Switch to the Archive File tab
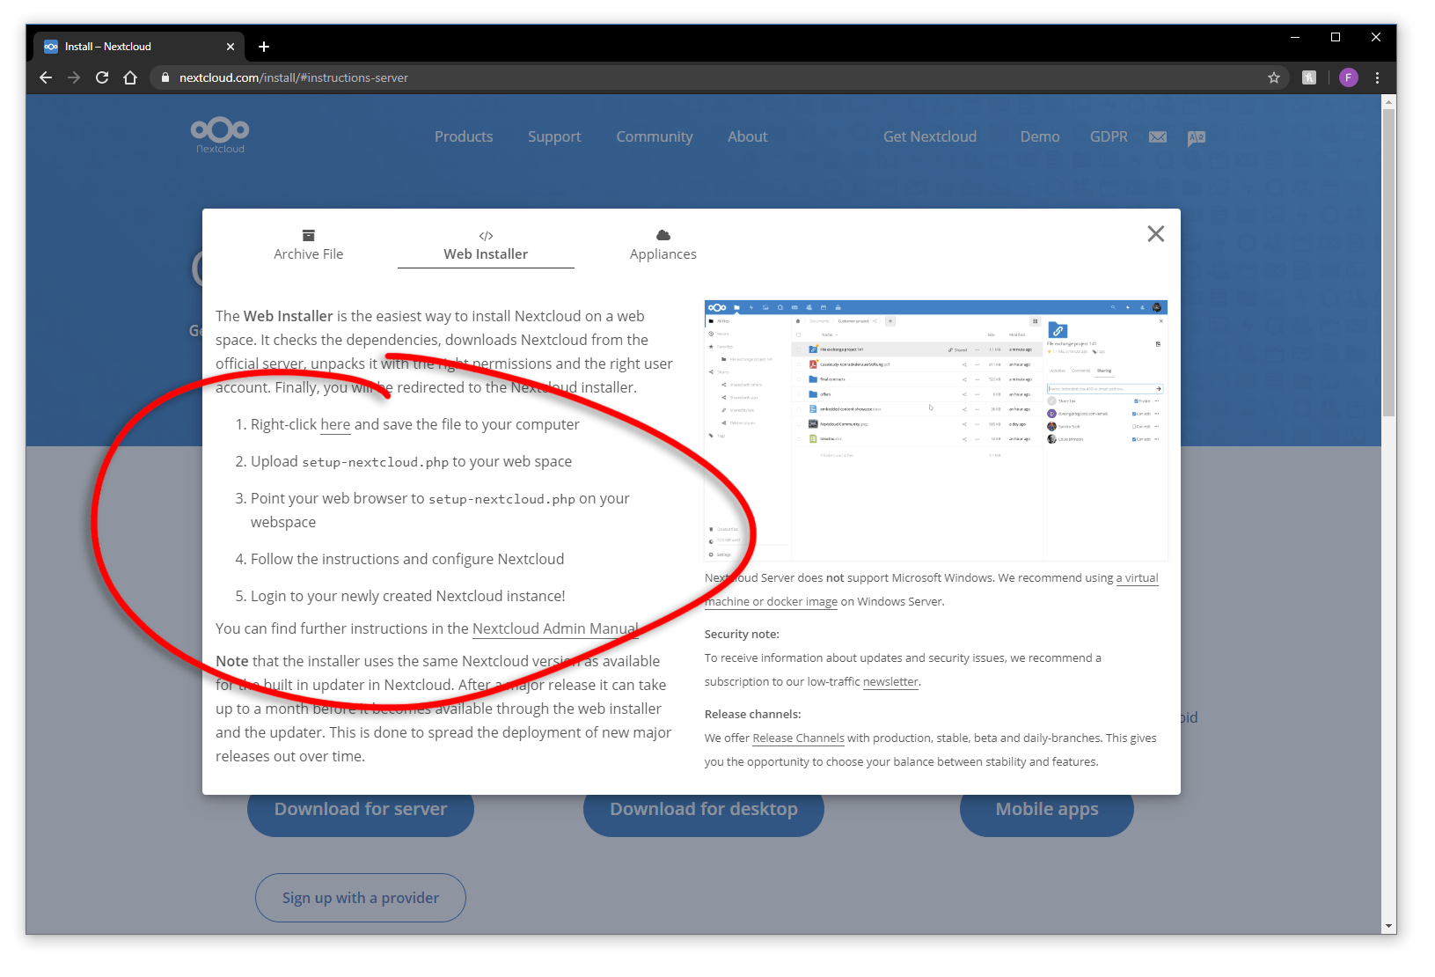Viewport: 1435px width, 977px height. (308, 245)
